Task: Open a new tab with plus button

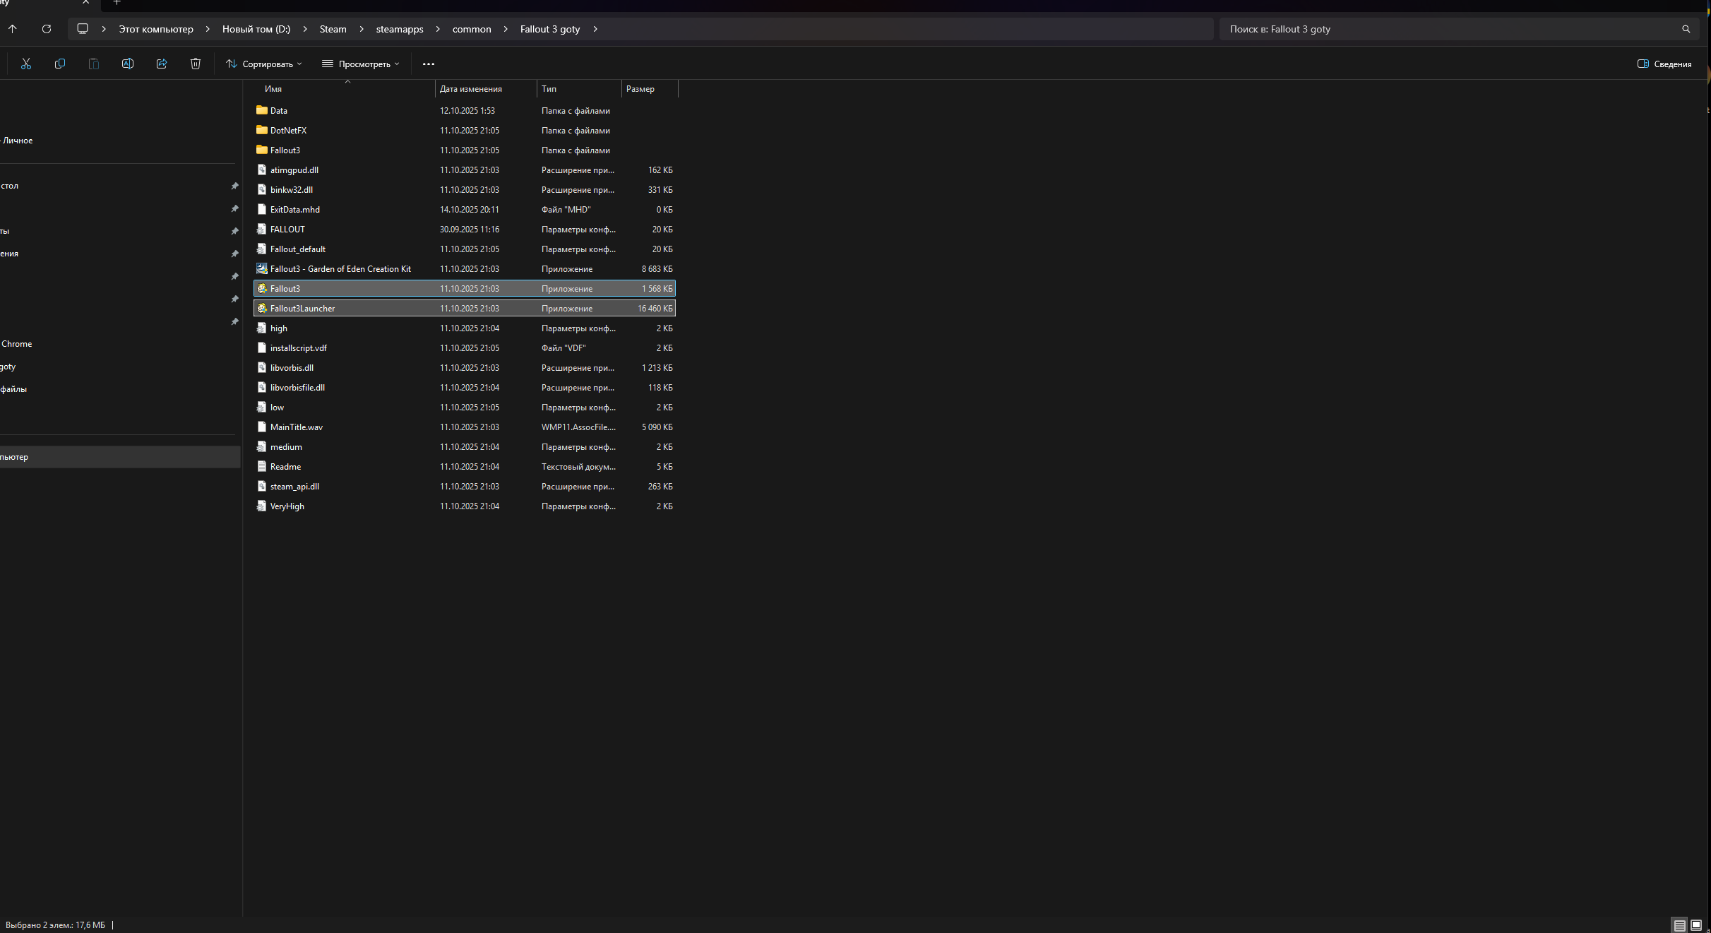Action: pos(117,3)
